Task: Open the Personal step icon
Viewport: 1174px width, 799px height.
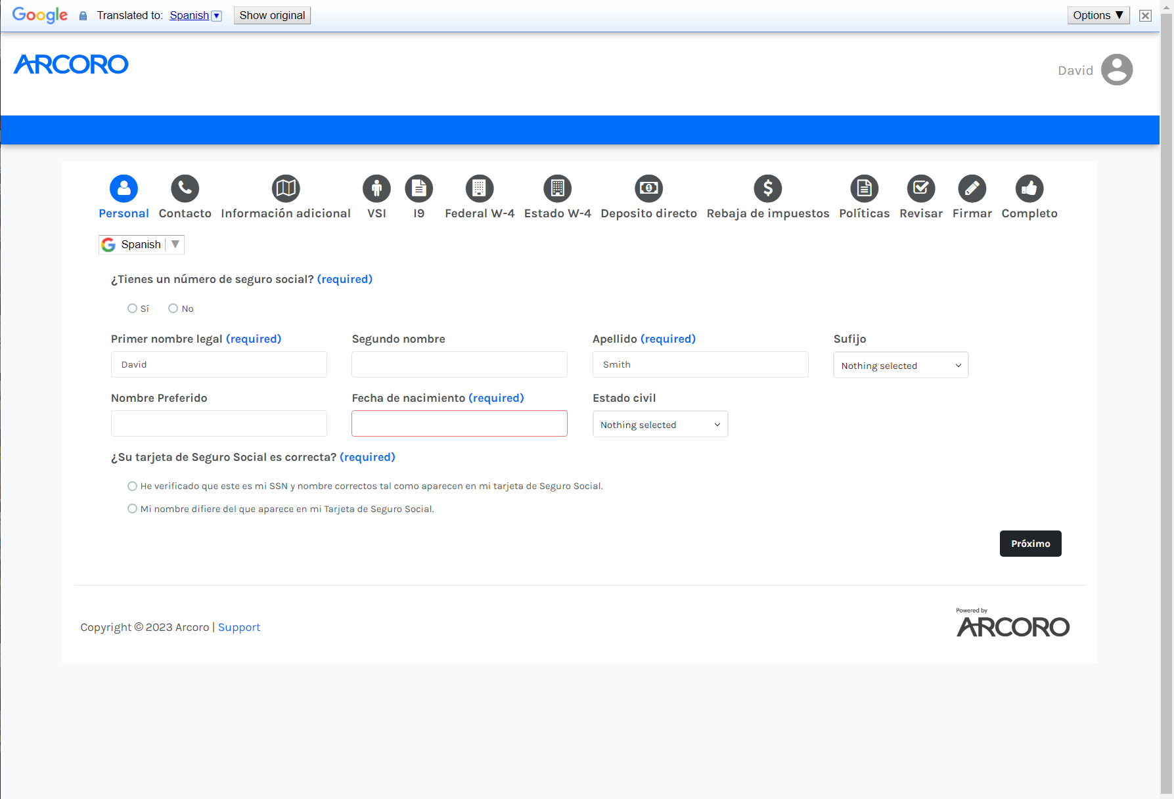Action: (x=124, y=188)
